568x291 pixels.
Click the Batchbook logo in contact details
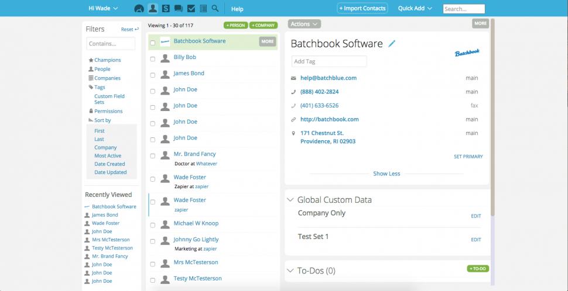(x=467, y=53)
